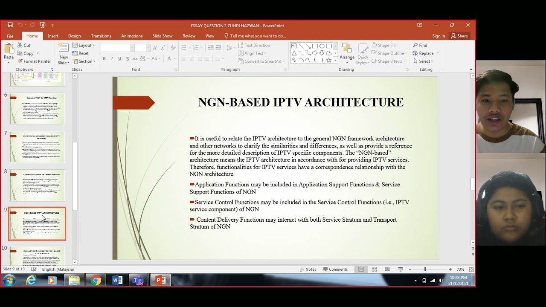546x307 pixels.
Task: Open the File menu
Action: point(10,36)
